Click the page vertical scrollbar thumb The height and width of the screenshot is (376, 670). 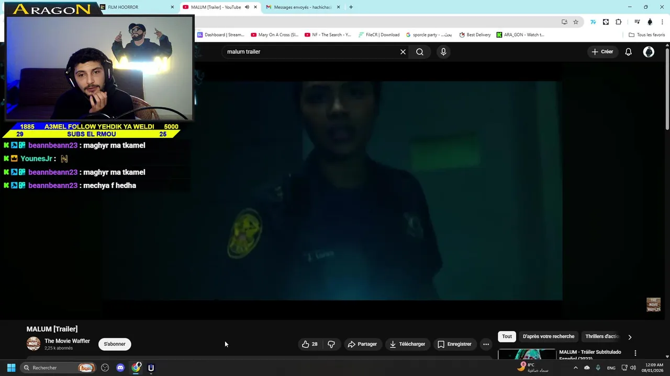(667, 88)
